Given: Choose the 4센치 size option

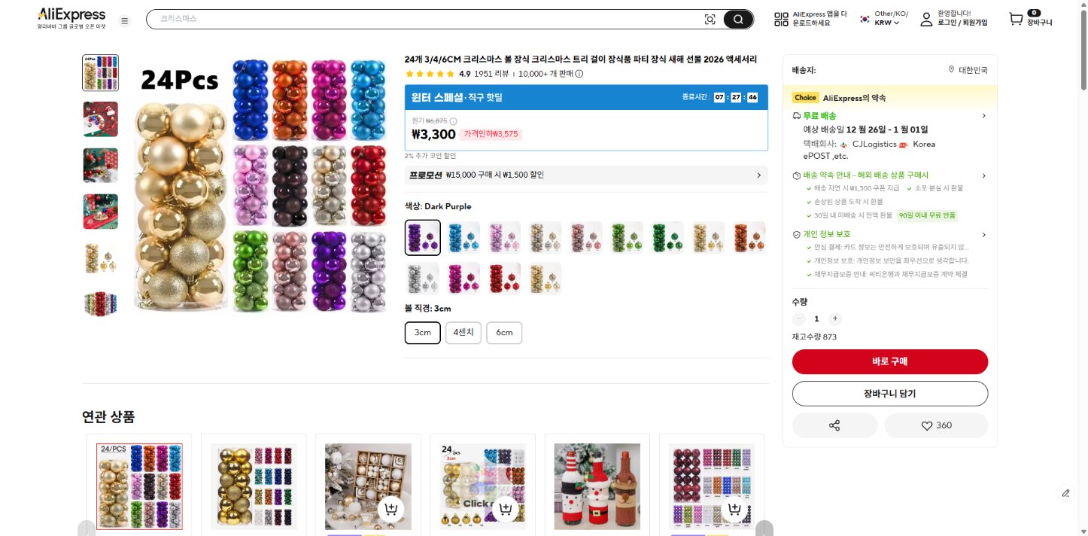Looking at the screenshot, I should [463, 333].
